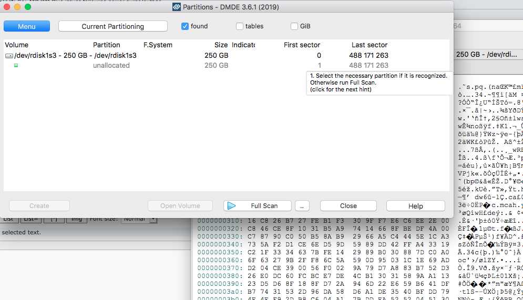
Task: Click the blue play arrow on Full Scan
Action: click(x=231, y=206)
